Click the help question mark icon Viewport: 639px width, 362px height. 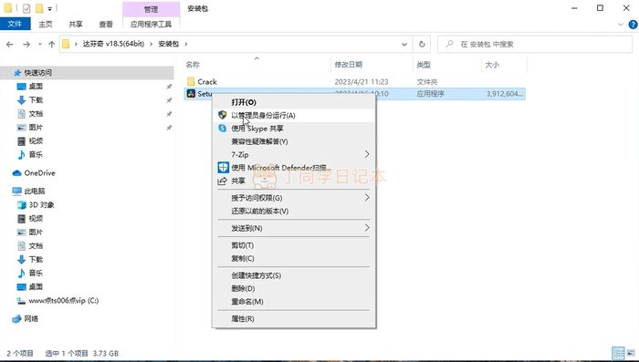[x=633, y=25]
